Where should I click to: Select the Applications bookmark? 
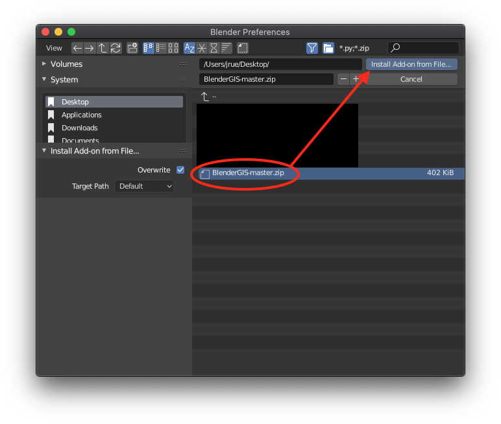[114, 115]
